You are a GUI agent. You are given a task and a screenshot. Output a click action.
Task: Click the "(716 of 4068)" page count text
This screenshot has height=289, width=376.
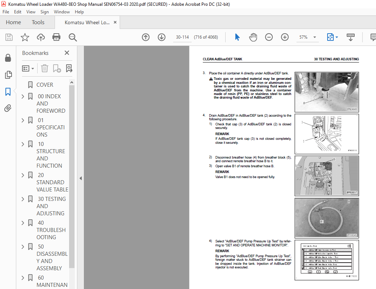[x=206, y=37]
